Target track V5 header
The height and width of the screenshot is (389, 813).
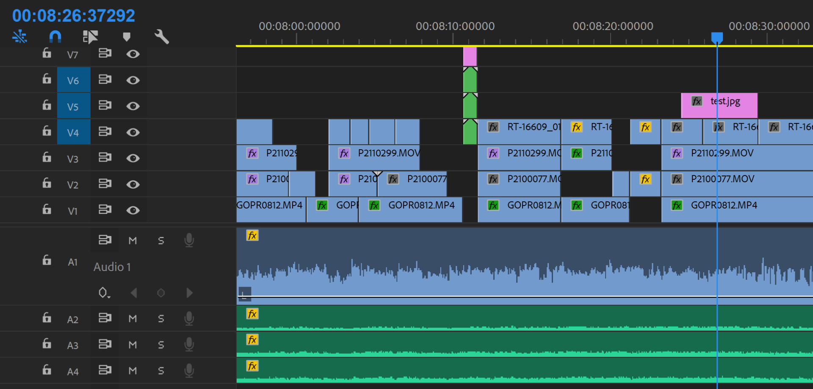coord(74,106)
